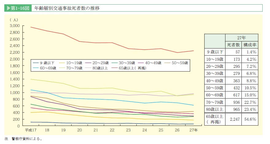Select the 構成率 column header
Image resolution: width=270 pixels, height=144 pixels.
click(x=250, y=45)
